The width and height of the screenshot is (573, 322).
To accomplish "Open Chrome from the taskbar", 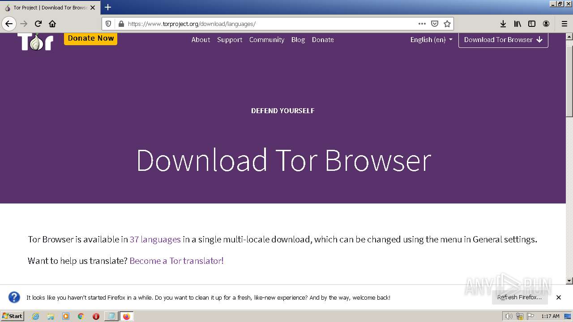I will [81, 316].
